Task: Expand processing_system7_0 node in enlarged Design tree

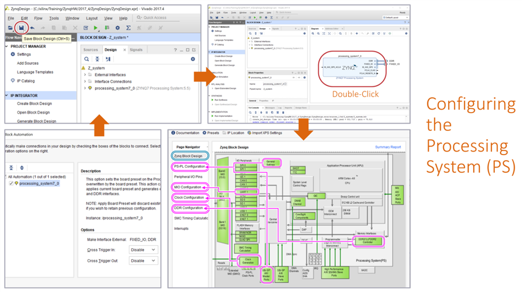Action: [85, 88]
